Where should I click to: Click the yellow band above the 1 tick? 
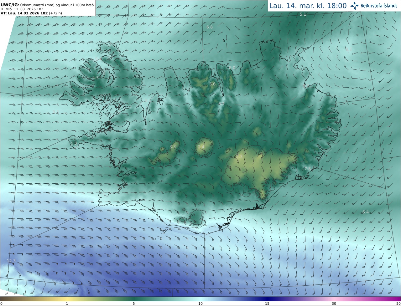(67, 299)
